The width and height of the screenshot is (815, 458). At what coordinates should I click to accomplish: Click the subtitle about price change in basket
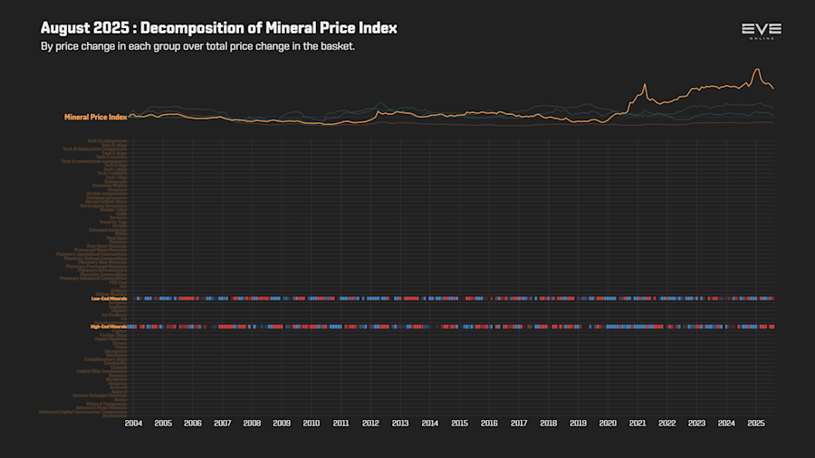198,46
